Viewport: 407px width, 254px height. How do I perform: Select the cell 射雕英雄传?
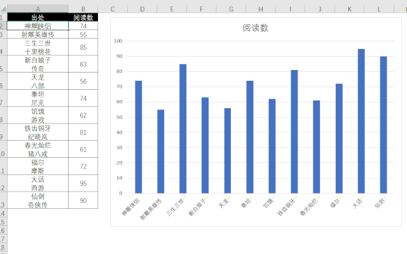point(38,34)
